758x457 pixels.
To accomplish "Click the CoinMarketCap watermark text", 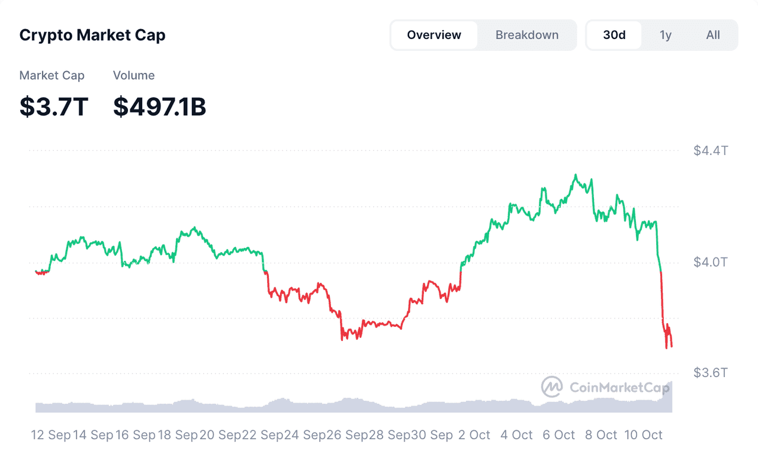I will (x=618, y=387).
